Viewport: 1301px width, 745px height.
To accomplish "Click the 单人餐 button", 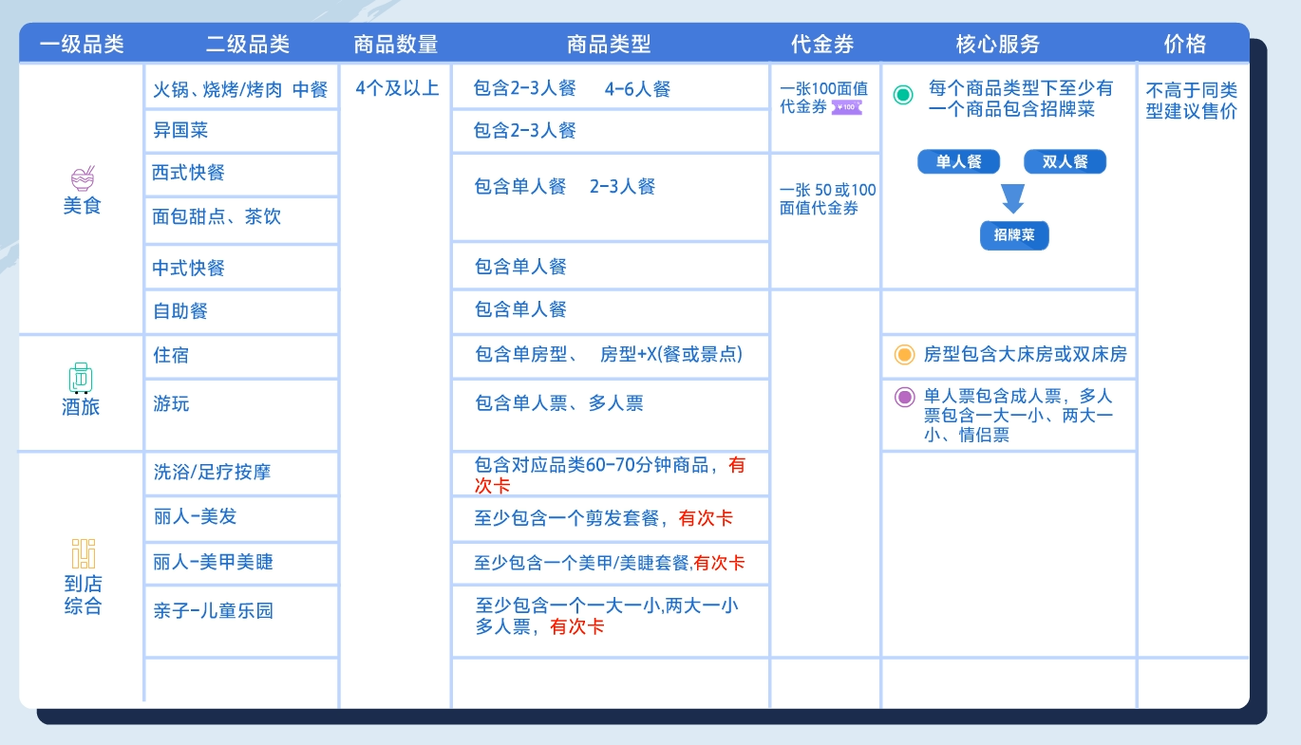I will [958, 162].
